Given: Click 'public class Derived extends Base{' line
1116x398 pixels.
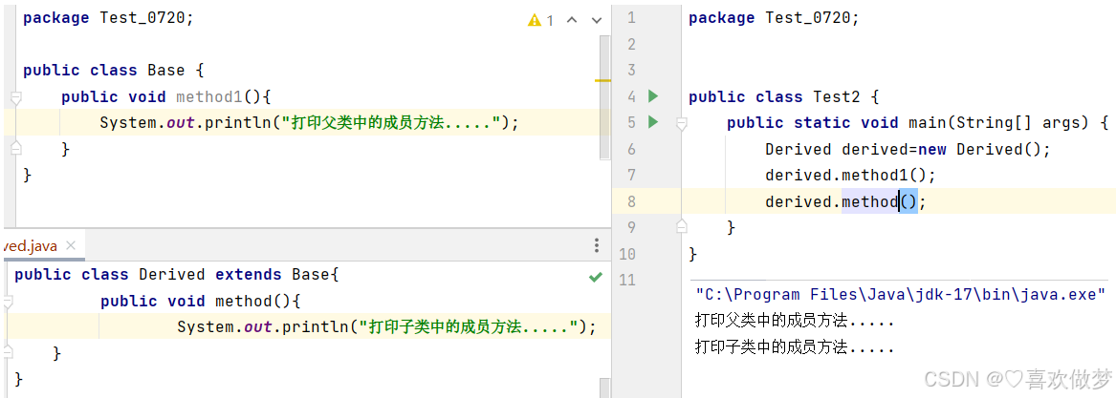Looking at the screenshot, I should 177,275.
